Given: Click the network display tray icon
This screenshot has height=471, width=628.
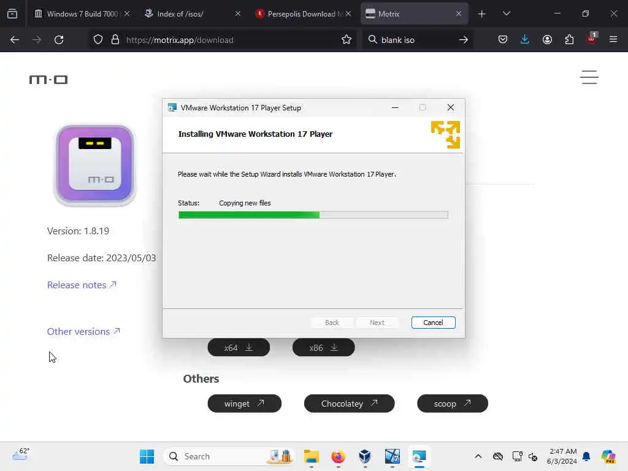Looking at the screenshot, I should coord(517,456).
